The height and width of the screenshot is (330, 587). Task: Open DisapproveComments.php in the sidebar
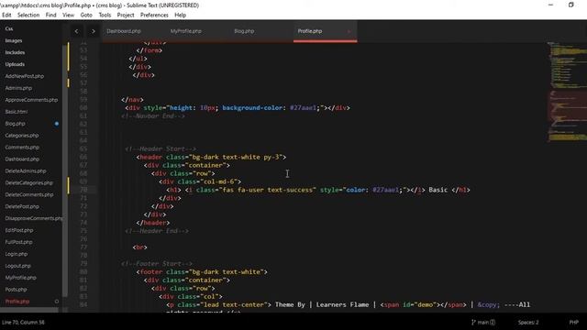[34, 218]
